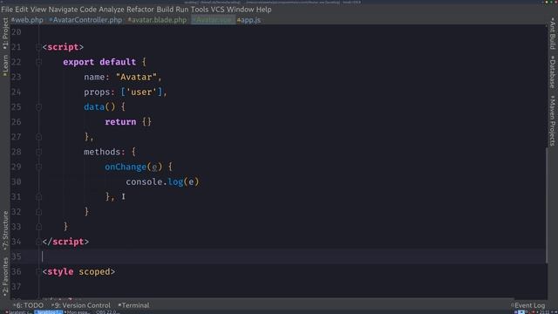Screen dimensions: 558x314
Task: Open the Tools menu
Action: 200,10
